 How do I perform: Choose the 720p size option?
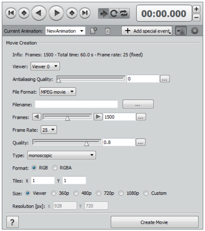click(99, 193)
